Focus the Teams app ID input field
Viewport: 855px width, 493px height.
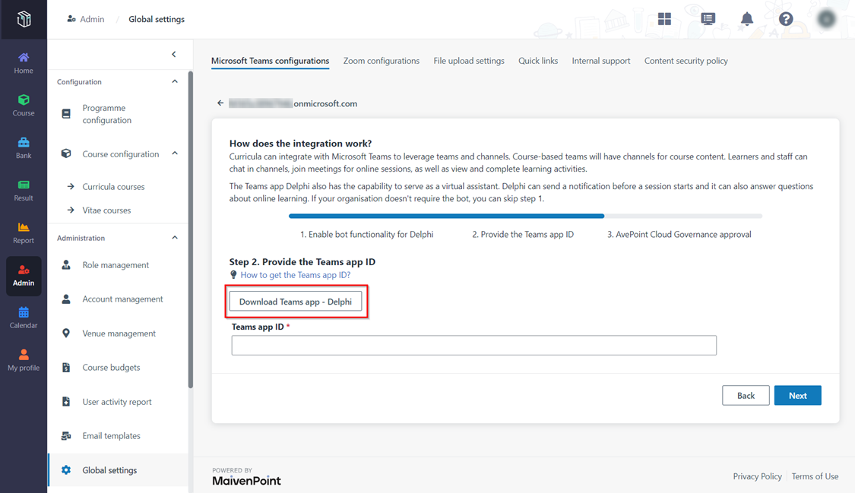point(473,346)
